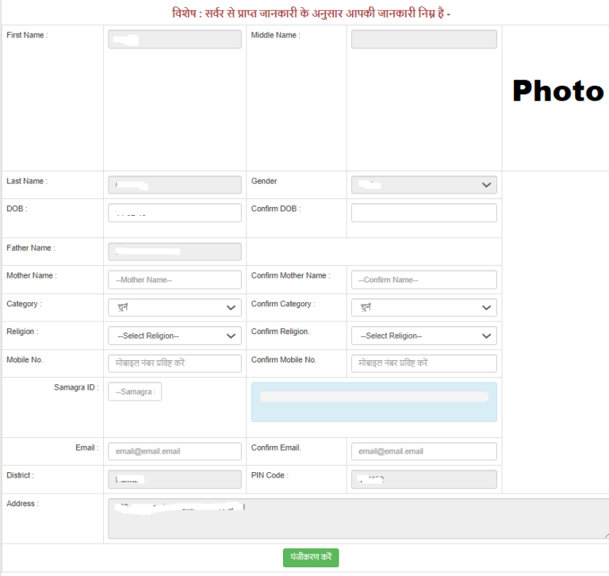This screenshot has width=609, height=576.
Task: Click the PIN Code field
Action: (423, 479)
